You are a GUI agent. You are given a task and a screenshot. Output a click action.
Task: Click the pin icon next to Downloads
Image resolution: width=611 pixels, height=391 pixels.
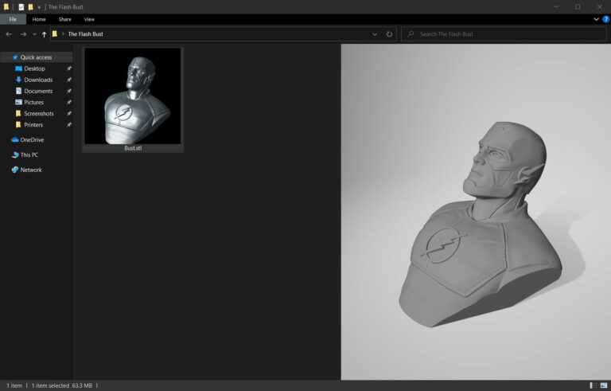69,80
